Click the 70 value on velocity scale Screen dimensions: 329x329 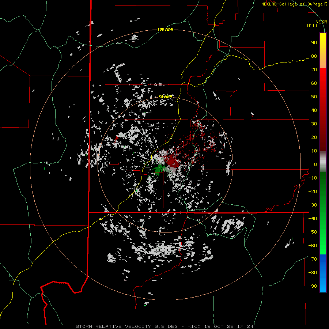pyautogui.click(x=314, y=70)
